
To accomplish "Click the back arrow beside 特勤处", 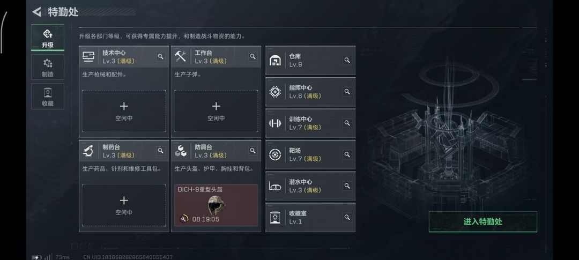I will pos(36,12).
